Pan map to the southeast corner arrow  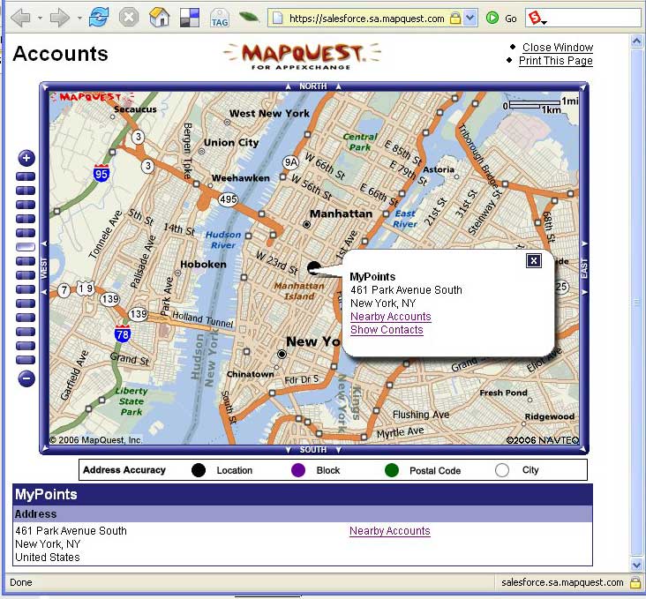coord(583,449)
